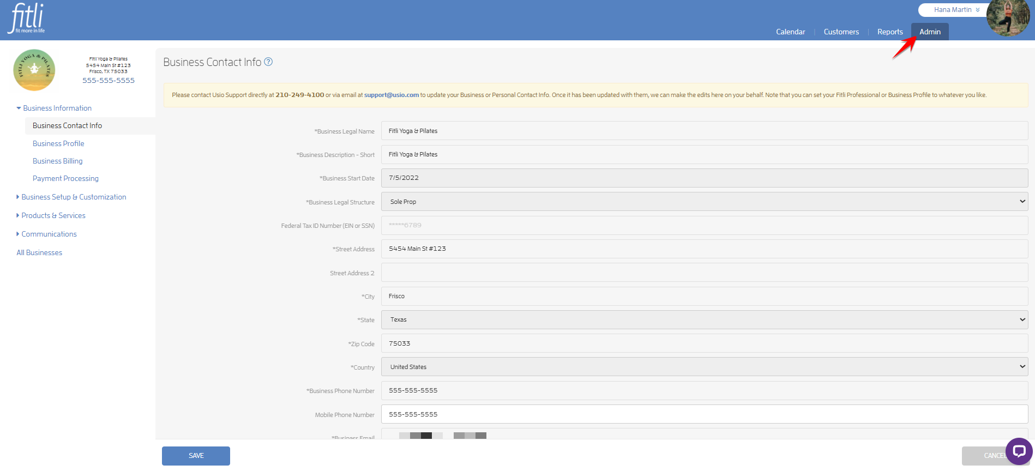The height and width of the screenshot is (471, 1035).
Task: Open Business Billing page
Action: coord(58,161)
